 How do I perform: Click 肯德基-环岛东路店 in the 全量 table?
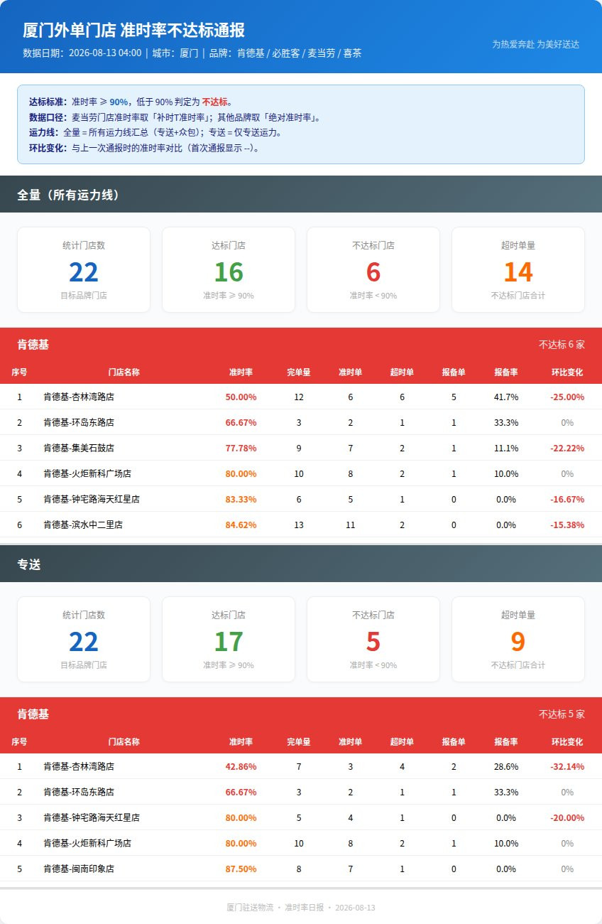coord(79,422)
